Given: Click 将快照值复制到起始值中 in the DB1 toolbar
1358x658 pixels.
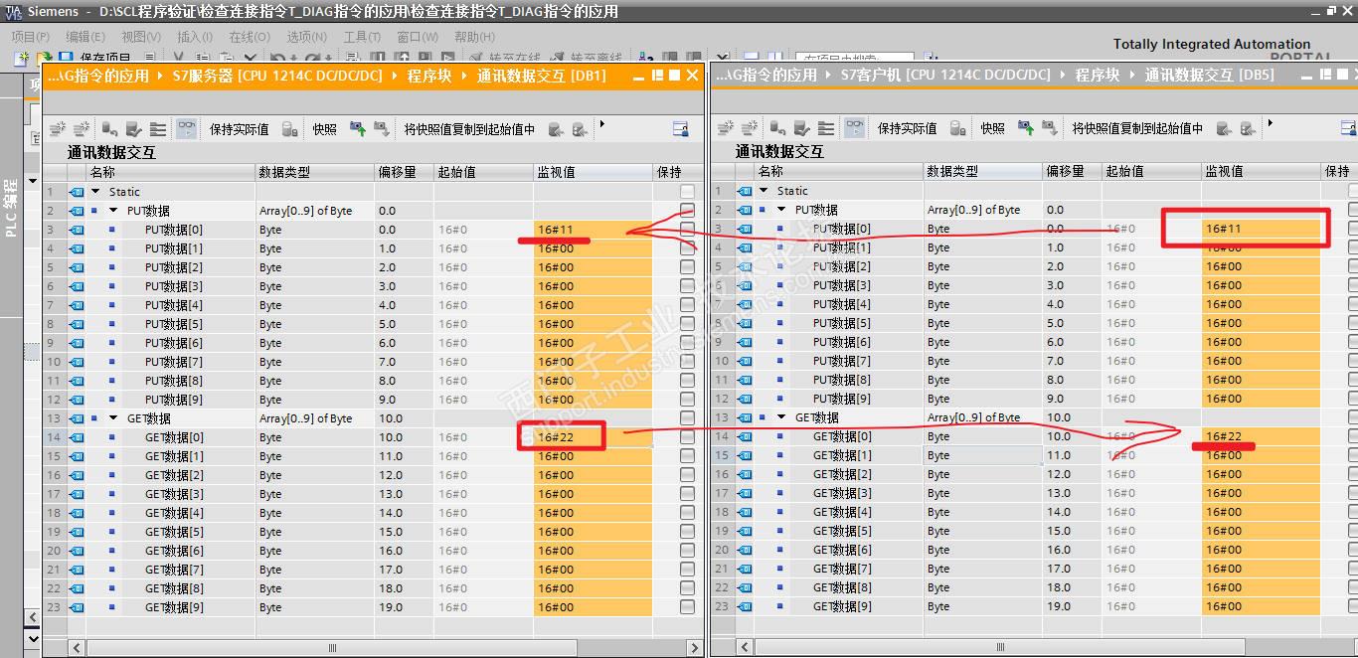Looking at the screenshot, I should pyautogui.click(x=469, y=129).
